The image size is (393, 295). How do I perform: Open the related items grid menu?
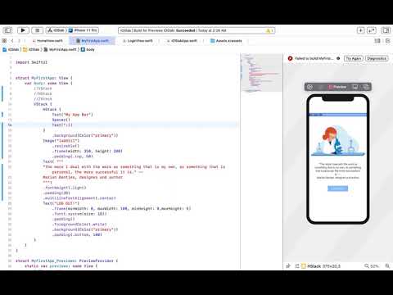coord(4,41)
